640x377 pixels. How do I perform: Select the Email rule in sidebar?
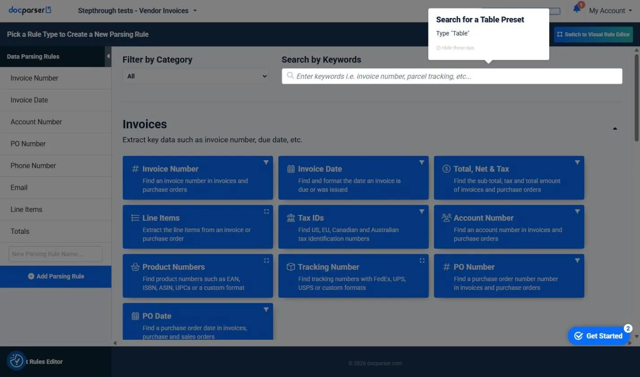(56, 188)
